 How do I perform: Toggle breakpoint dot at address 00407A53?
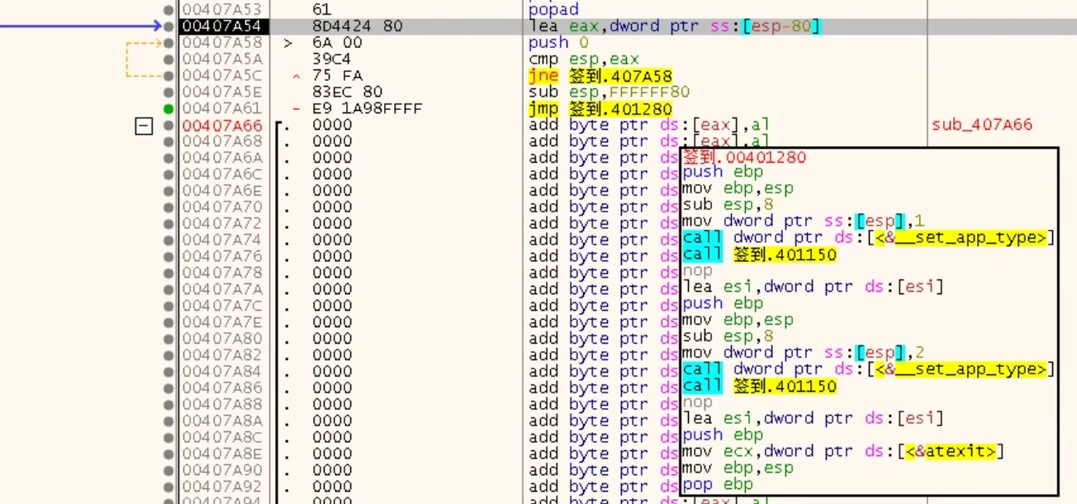(168, 9)
